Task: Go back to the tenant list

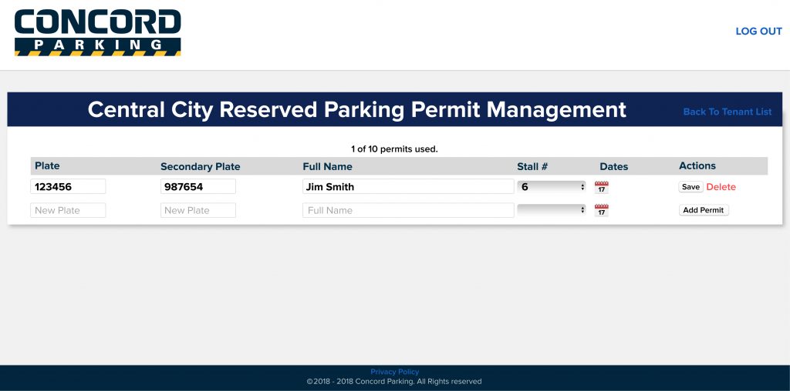Action: click(727, 112)
